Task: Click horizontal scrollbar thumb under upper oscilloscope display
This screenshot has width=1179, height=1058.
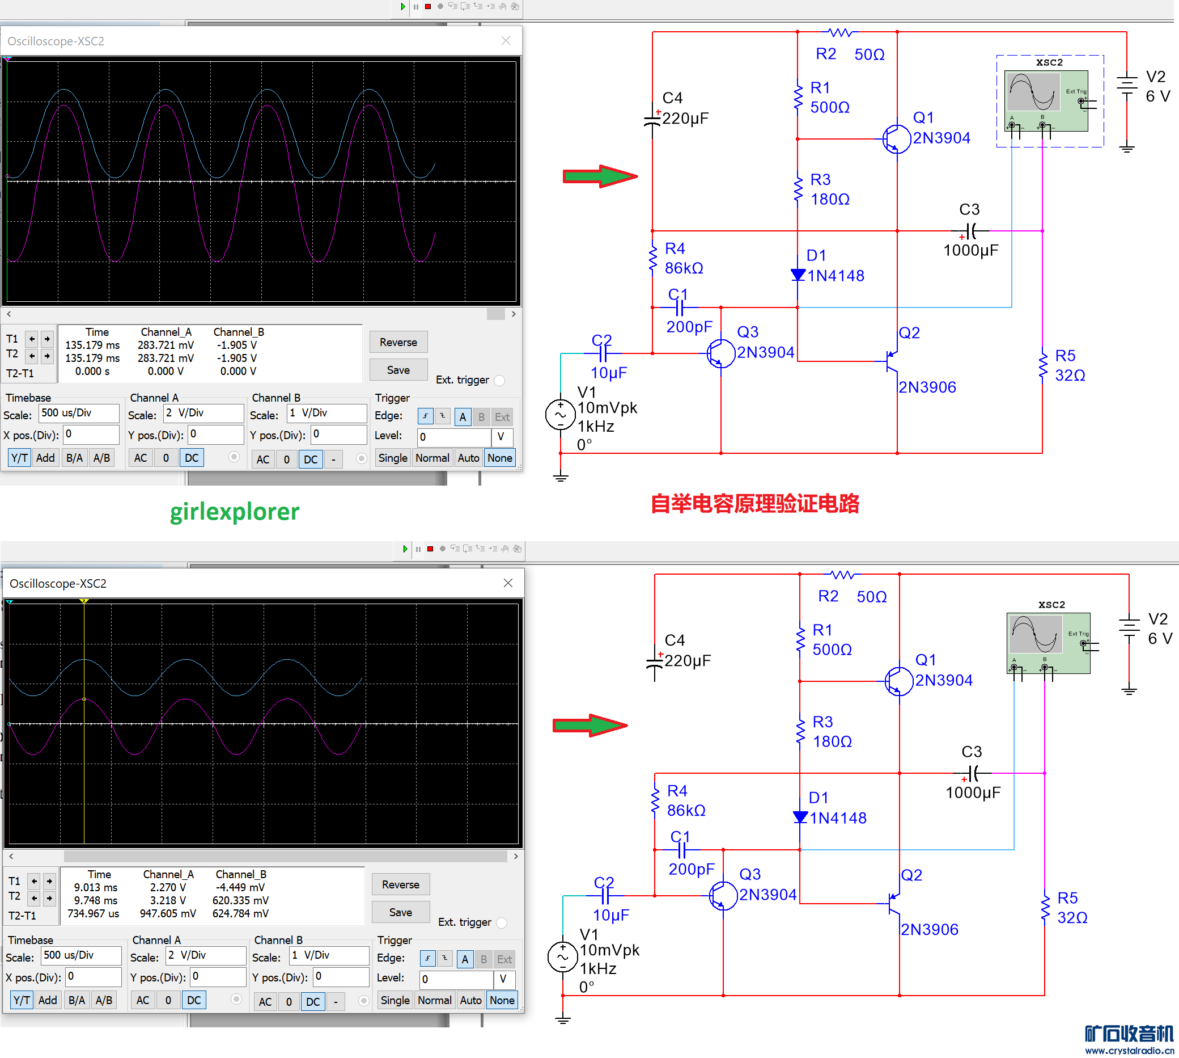Action: 495,314
